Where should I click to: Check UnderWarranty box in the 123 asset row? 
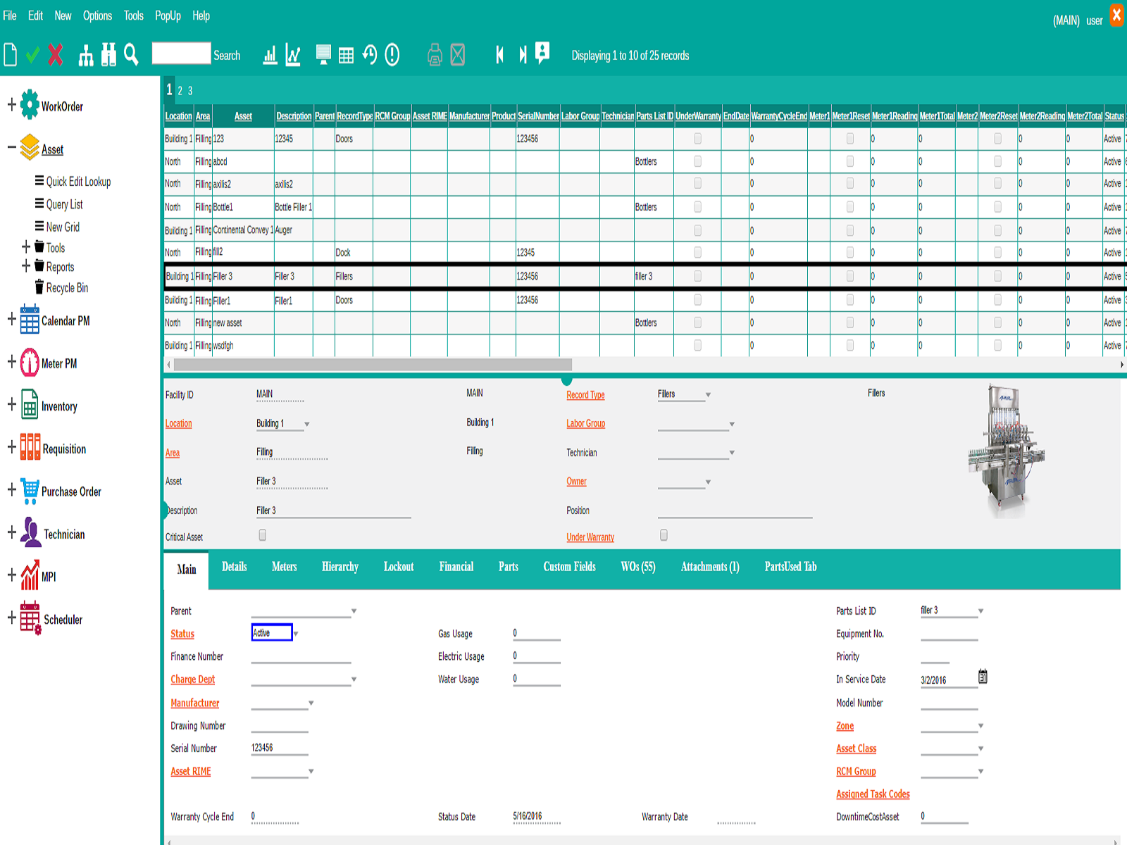pyautogui.click(x=697, y=139)
